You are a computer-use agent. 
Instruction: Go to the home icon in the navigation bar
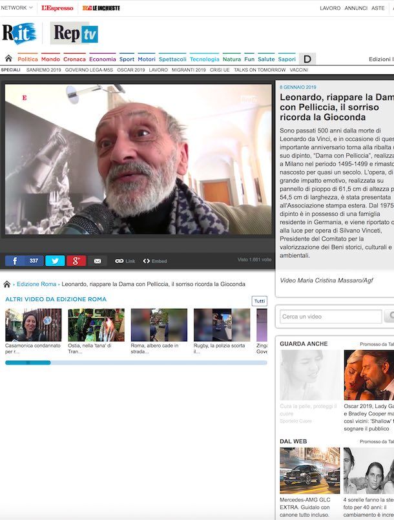point(8,59)
